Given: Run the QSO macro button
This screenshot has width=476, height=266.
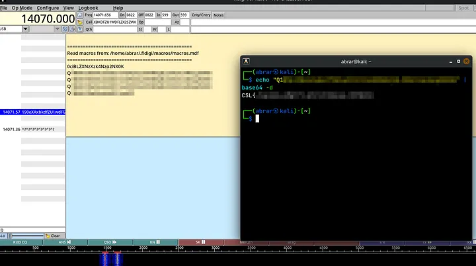Looking at the screenshot, I should click(110, 242).
